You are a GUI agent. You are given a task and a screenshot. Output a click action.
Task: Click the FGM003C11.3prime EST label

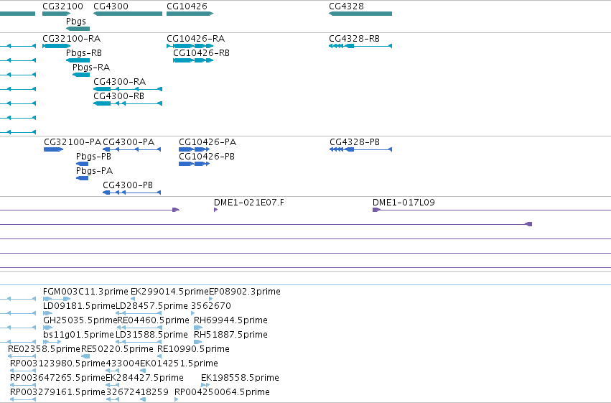(85, 292)
